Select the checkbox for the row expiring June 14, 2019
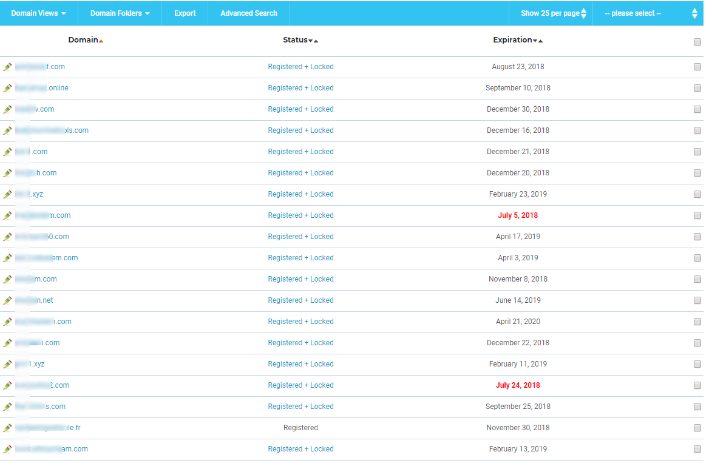 coord(697,300)
